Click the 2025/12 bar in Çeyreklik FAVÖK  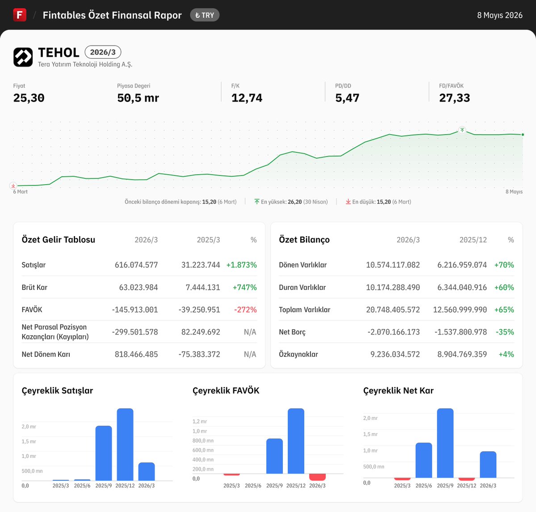pos(296,441)
